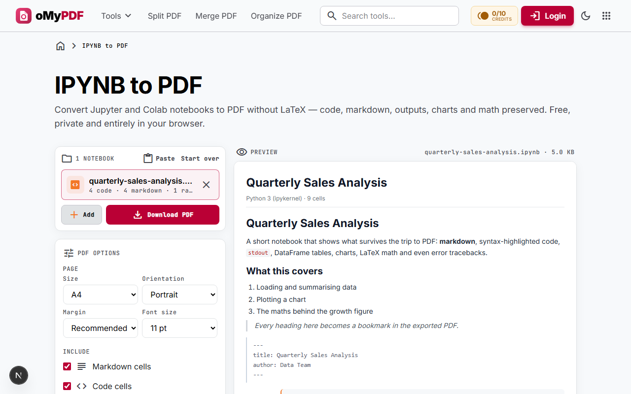Click the Code cells brackets icon
Image resolution: width=631 pixels, height=394 pixels.
click(82, 386)
